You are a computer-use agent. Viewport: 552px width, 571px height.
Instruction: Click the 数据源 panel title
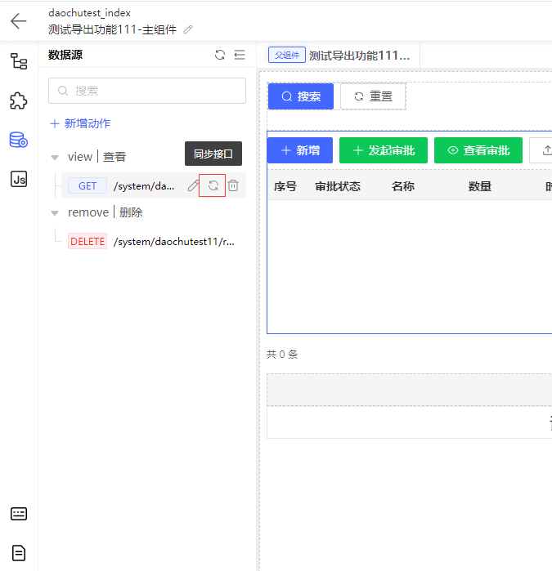65,55
